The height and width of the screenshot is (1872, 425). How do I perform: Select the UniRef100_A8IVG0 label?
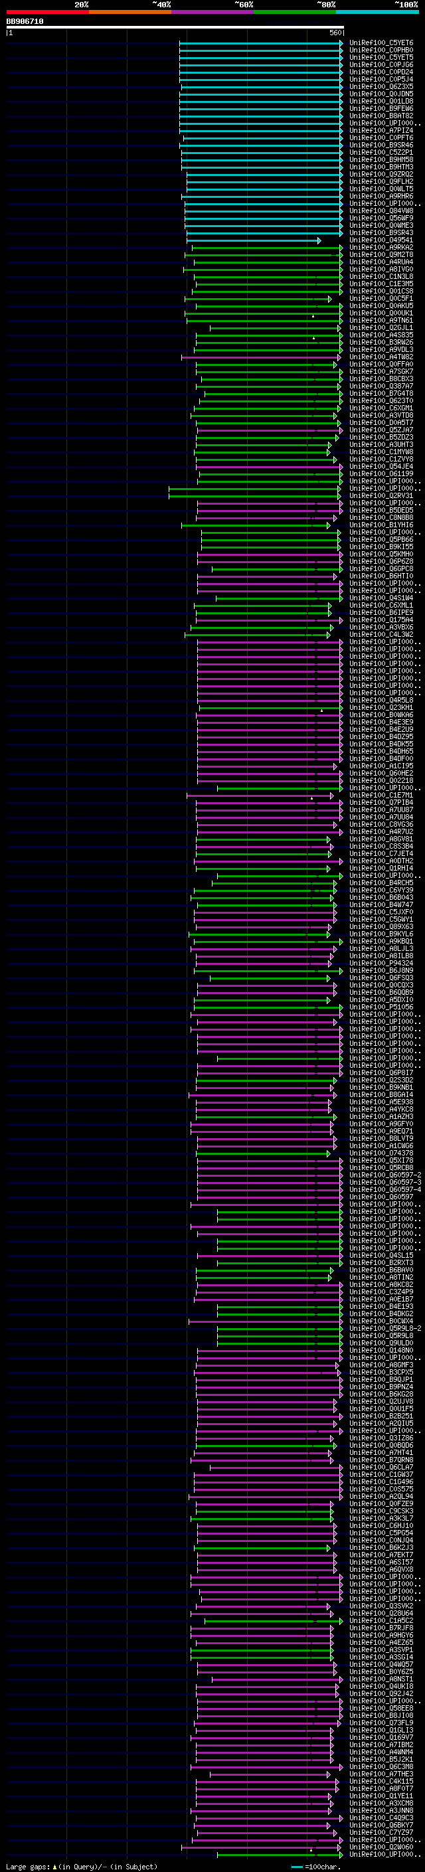coord(381,269)
